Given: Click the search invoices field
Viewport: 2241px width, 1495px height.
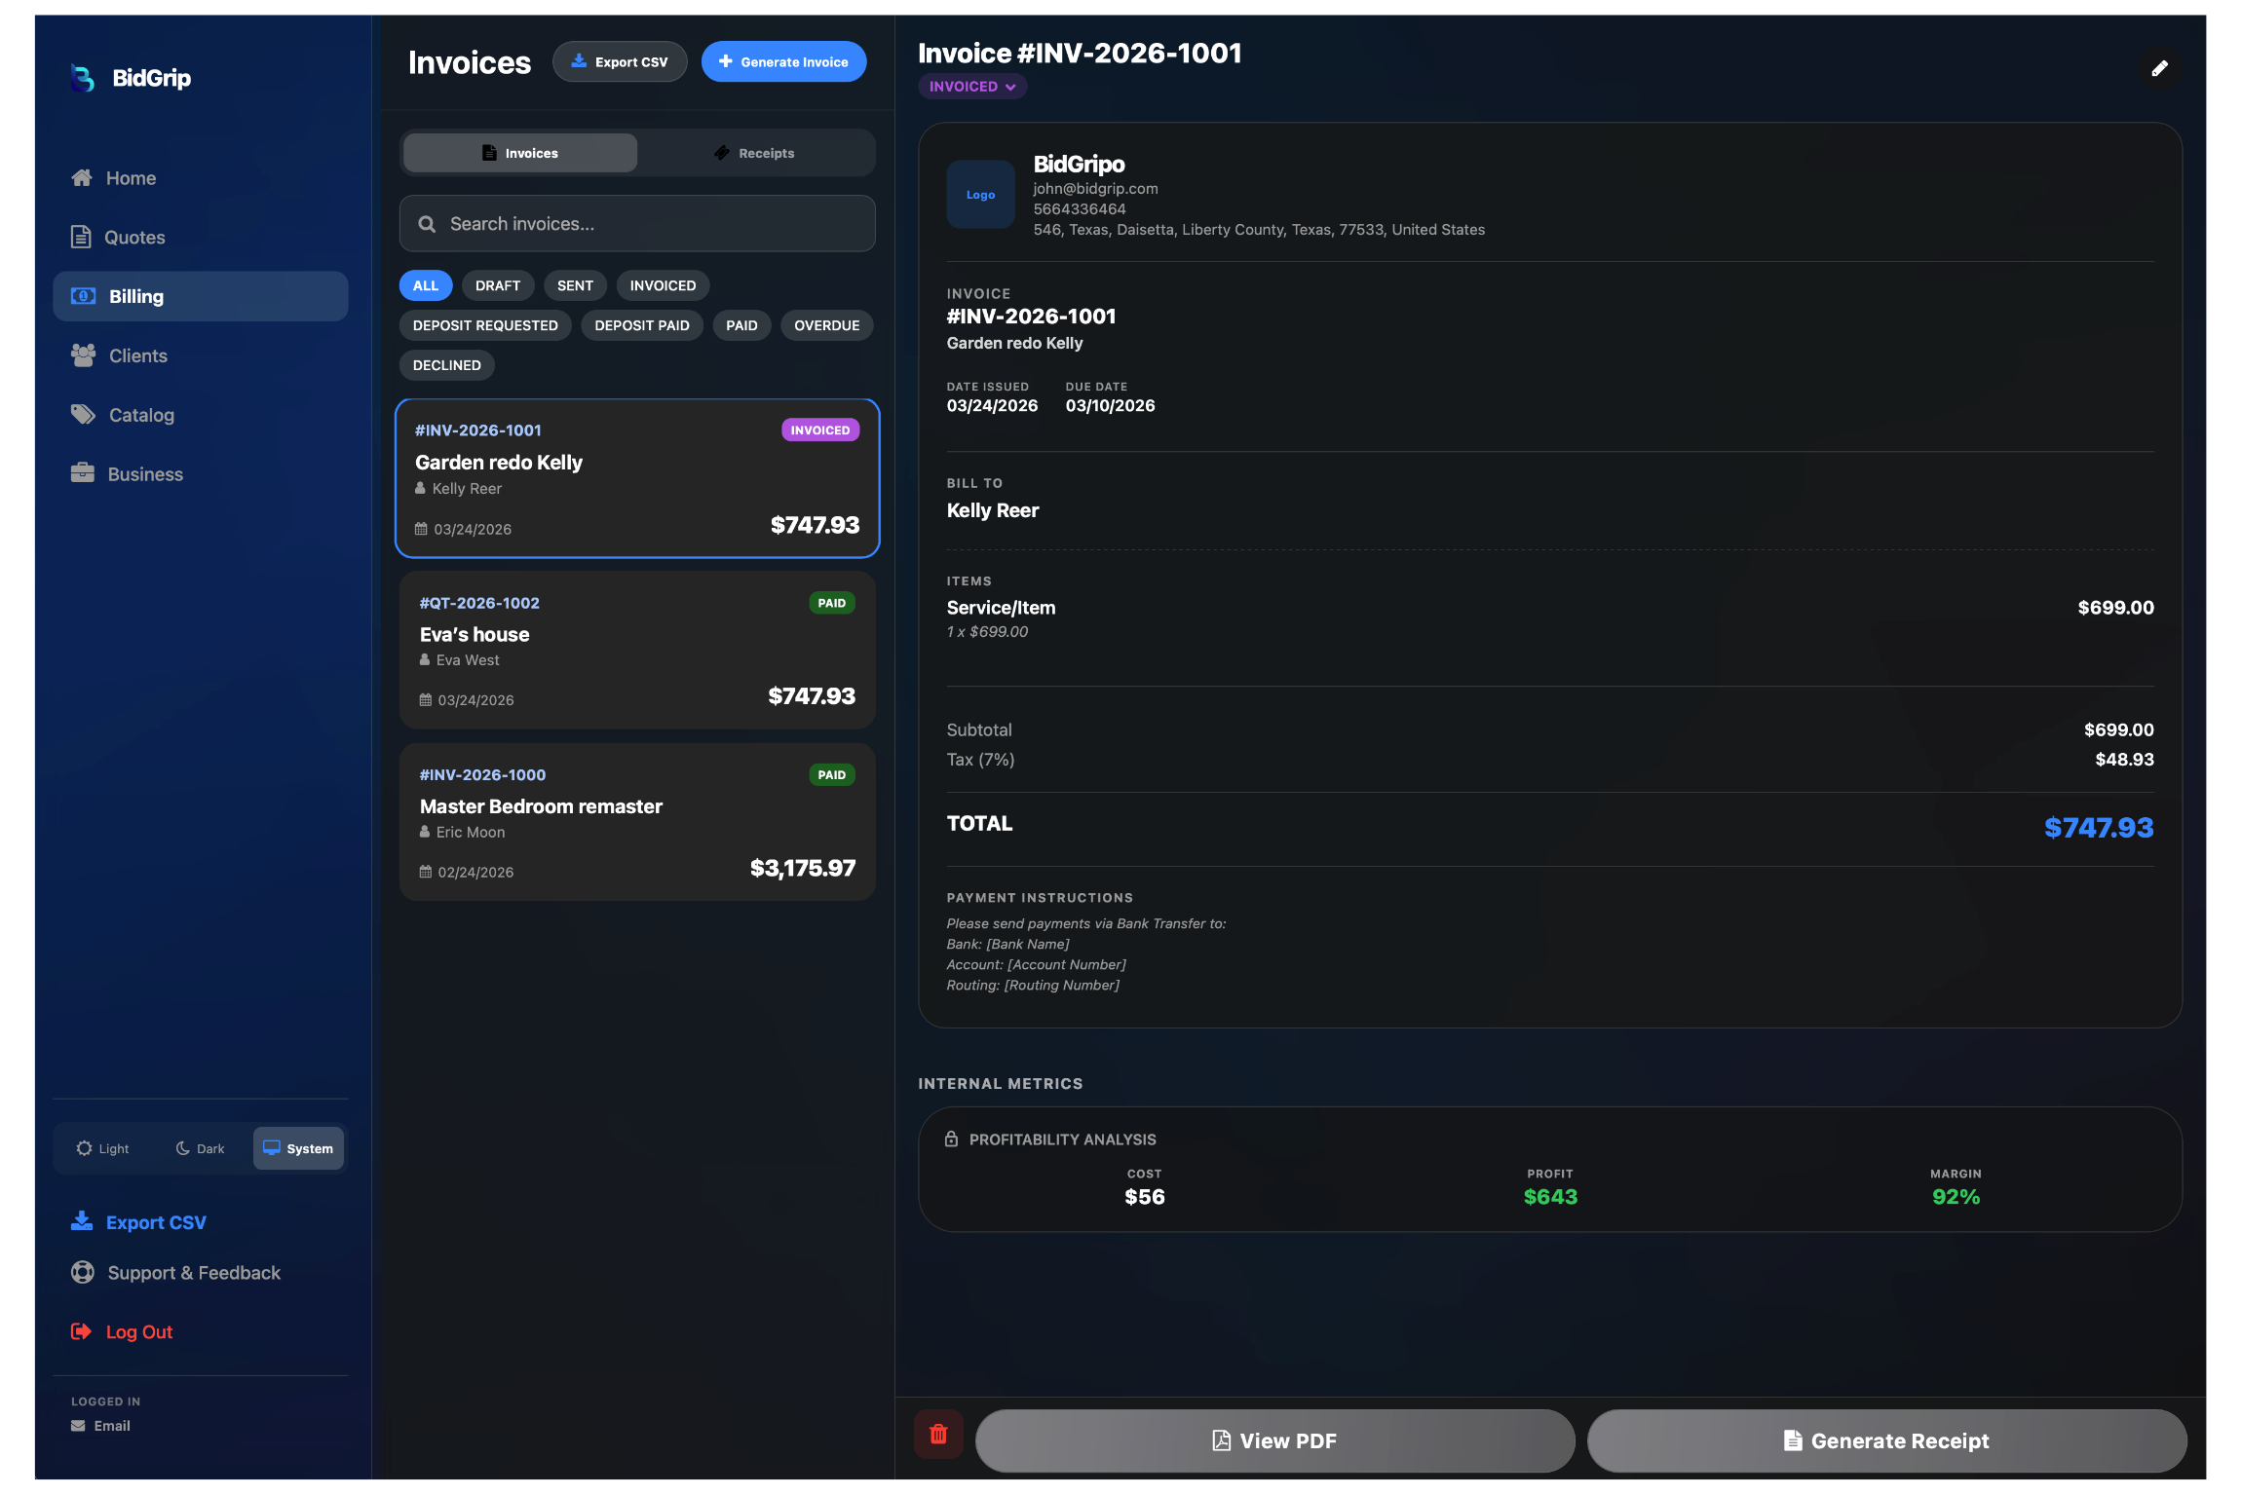Looking at the screenshot, I should pyautogui.click(x=636, y=223).
